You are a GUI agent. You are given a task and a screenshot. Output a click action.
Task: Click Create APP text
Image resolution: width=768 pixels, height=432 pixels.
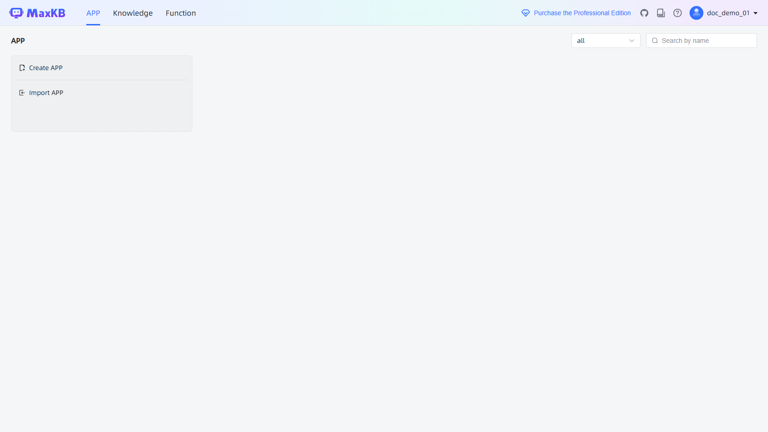[x=46, y=68]
